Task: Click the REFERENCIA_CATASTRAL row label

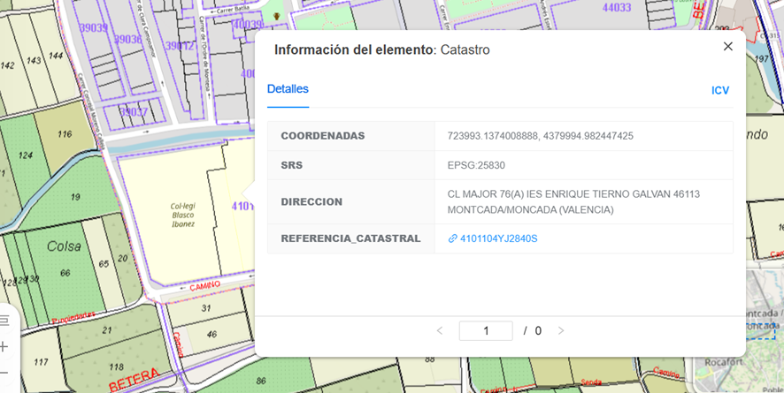Action: coord(350,238)
